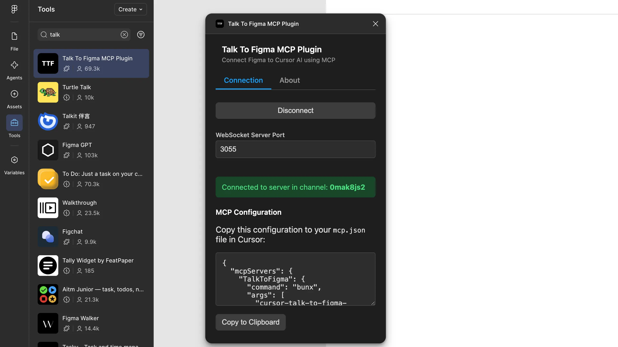
Task: Select Talkit 伴言 in the tools list
Action: (91, 121)
